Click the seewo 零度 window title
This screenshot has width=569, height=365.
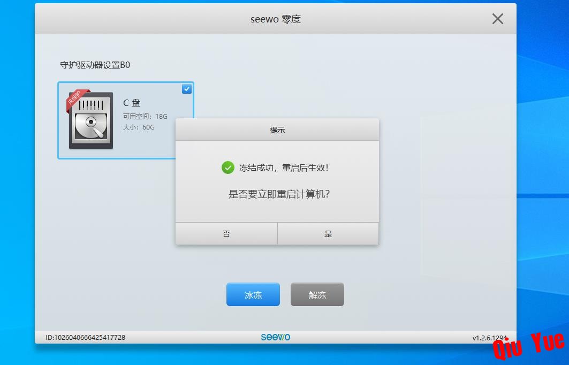[276, 19]
